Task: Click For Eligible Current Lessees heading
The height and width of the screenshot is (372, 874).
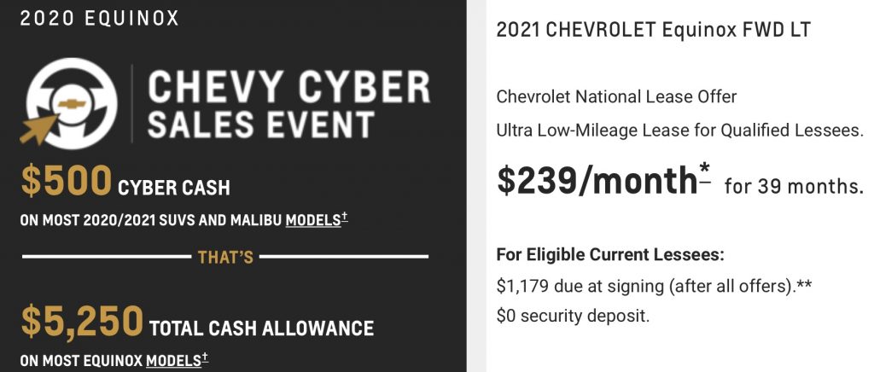Action: [x=610, y=256]
